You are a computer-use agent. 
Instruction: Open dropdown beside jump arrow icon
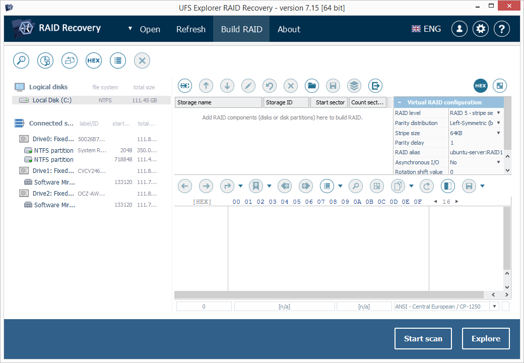(x=240, y=186)
